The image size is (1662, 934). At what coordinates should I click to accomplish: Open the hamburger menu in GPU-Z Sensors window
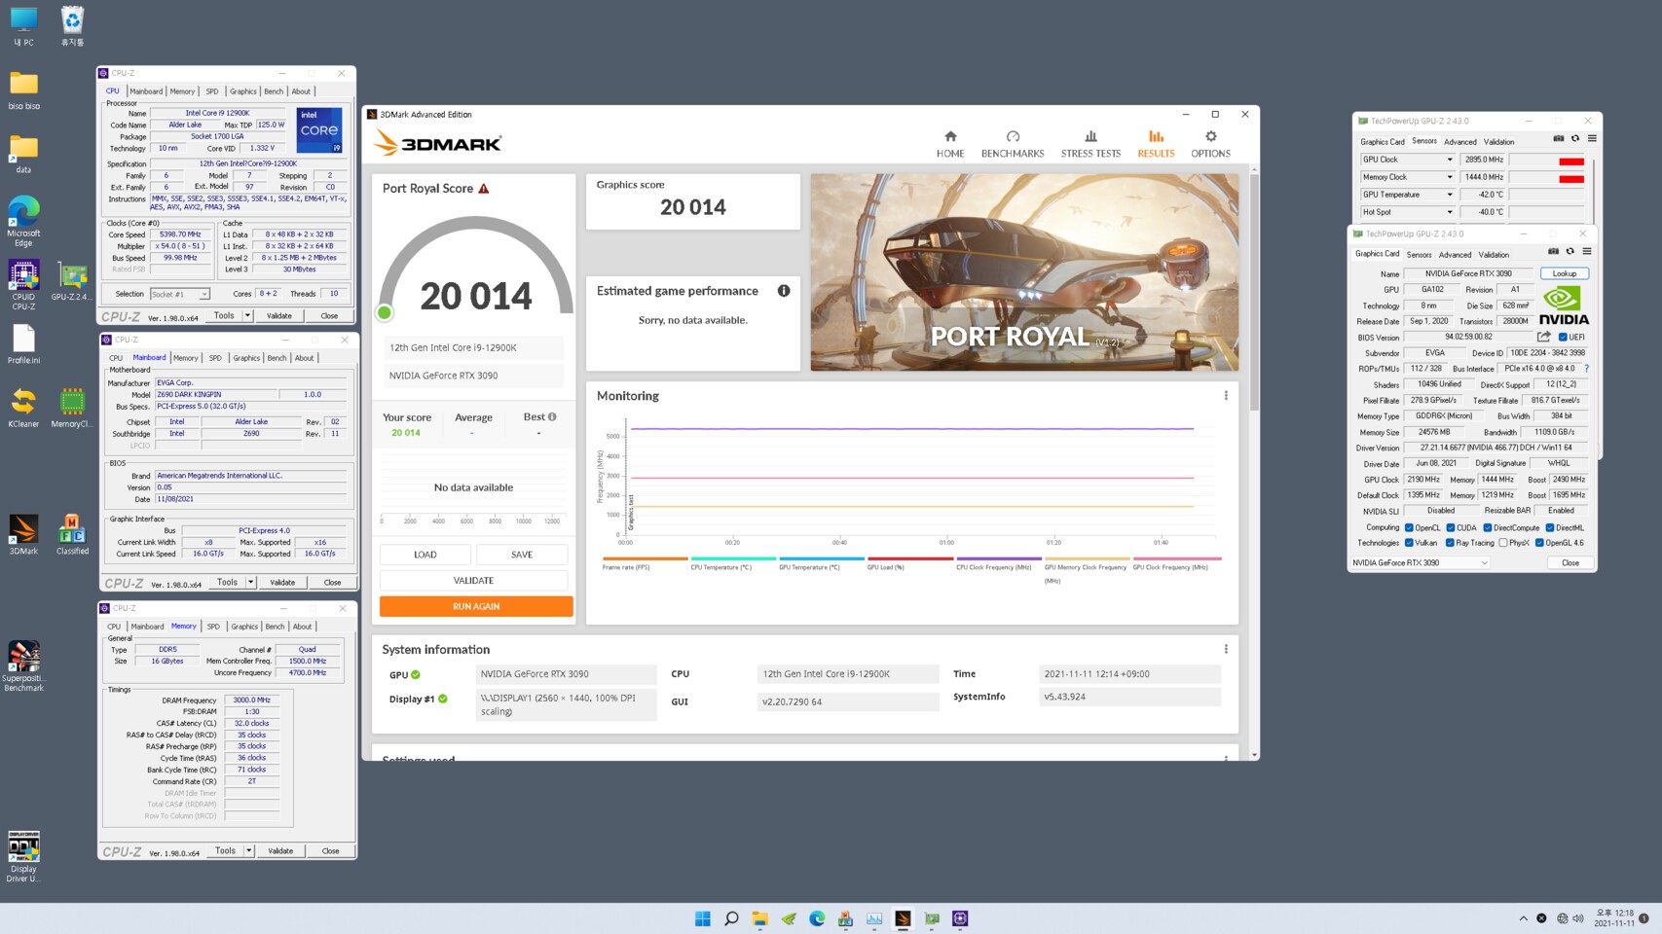click(1592, 138)
